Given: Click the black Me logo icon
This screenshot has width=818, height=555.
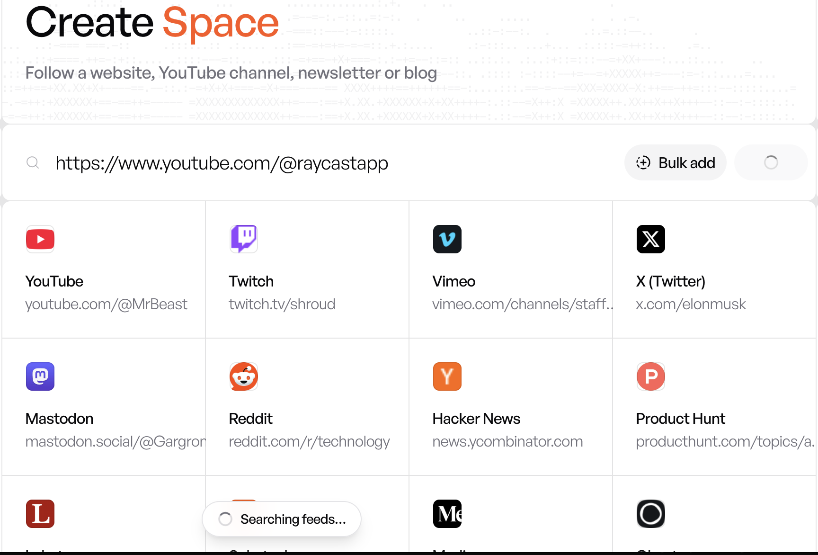Looking at the screenshot, I should (447, 514).
